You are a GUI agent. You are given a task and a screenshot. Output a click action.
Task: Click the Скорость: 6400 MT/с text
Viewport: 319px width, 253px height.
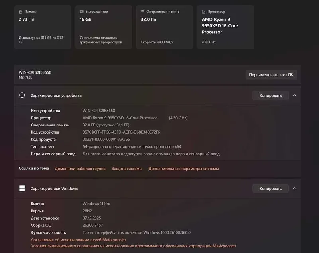[157, 42]
